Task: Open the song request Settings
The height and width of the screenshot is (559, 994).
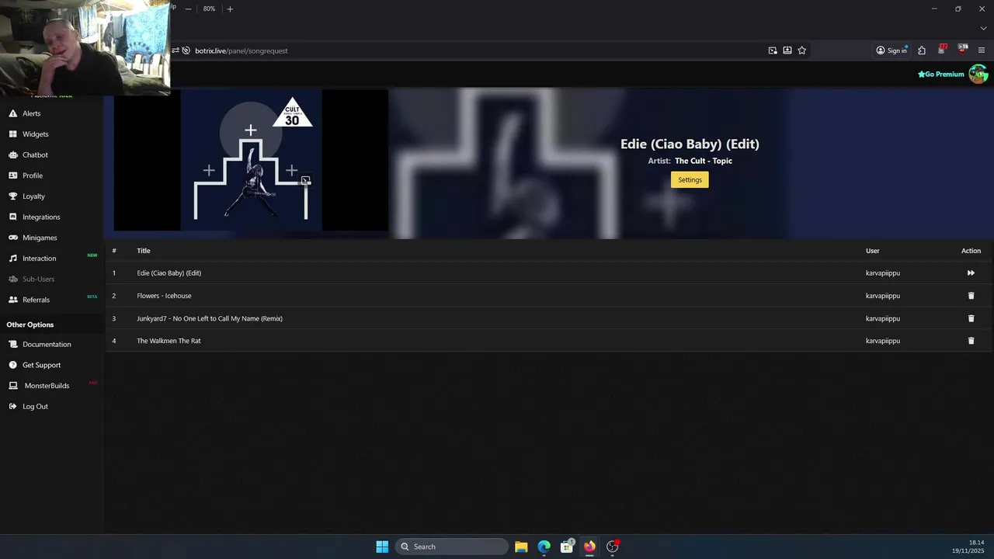Action: [690, 180]
